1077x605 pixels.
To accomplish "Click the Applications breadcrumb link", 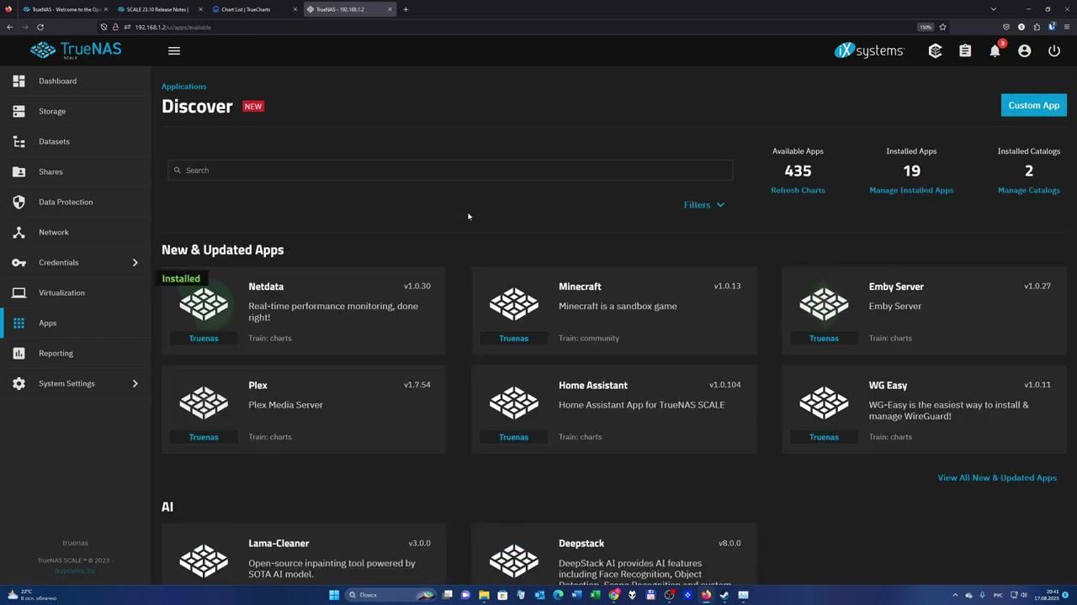I will click(183, 86).
